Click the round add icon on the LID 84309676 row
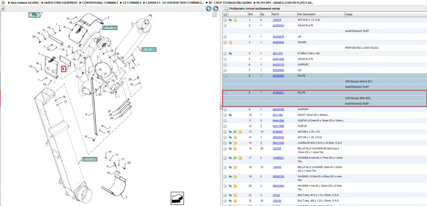The image size is (427, 206). 225,36
